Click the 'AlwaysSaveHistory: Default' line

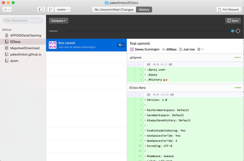coord(185,120)
